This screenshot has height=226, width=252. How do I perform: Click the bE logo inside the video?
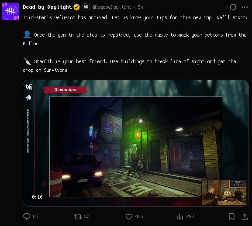[x=29, y=87]
